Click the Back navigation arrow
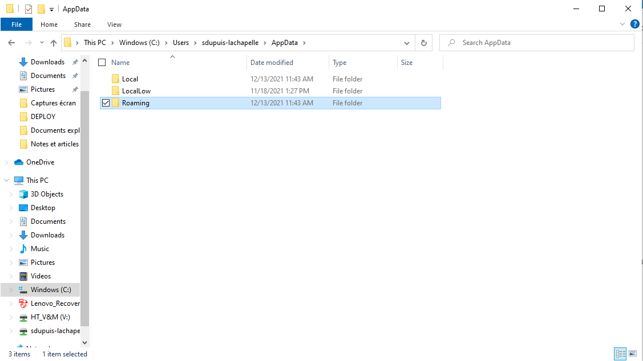The height and width of the screenshot is (361, 643). point(11,43)
